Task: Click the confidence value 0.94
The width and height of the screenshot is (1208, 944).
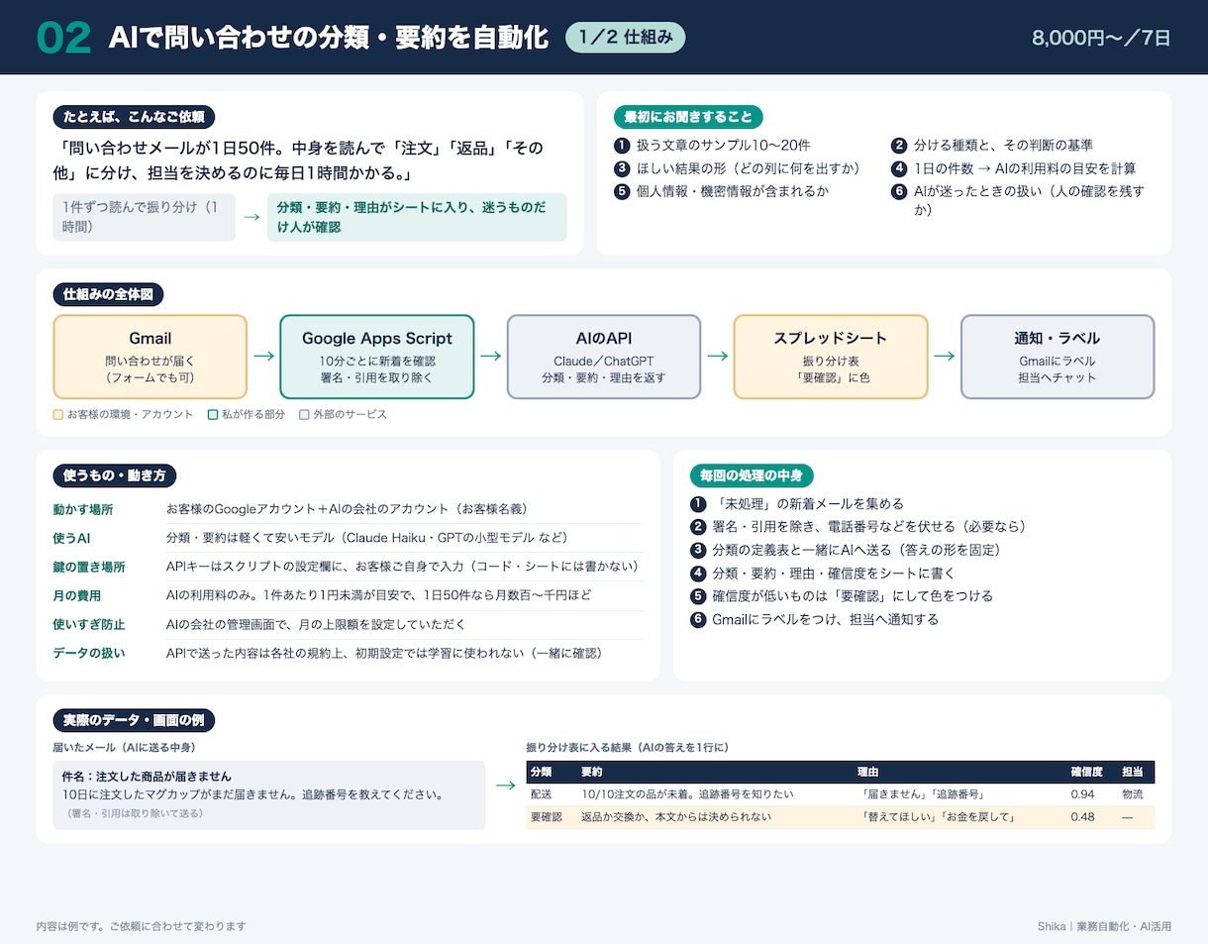Action: (1083, 794)
